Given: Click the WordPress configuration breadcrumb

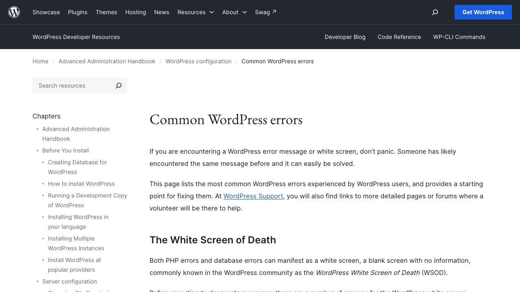Looking at the screenshot, I should [x=198, y=61].
